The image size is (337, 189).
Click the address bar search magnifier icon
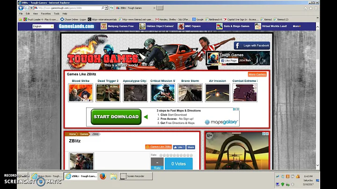click(x=103, y=8)
